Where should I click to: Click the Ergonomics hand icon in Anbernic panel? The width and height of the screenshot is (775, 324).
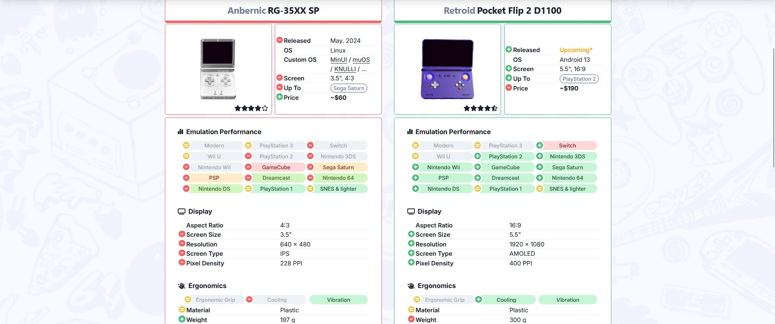(x=181, y=286)
